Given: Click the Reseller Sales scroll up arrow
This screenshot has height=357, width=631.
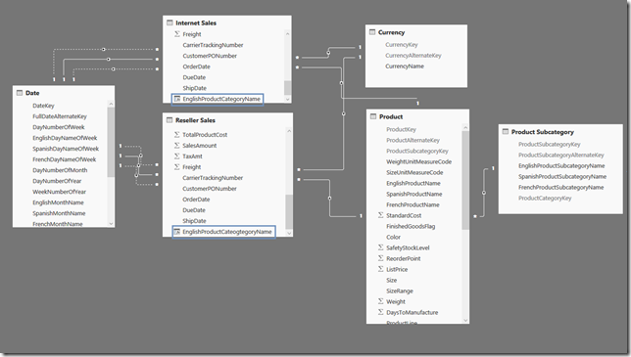Looking at the screenshot, I should point(289,131).
